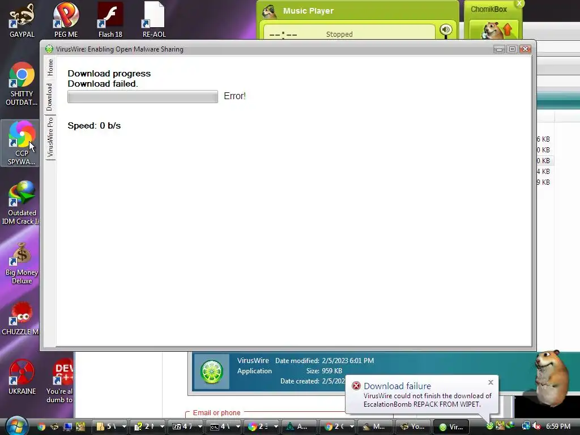Click the hamster tray icon
This screenshot has width=580, height=435.
tap(500, 426)
